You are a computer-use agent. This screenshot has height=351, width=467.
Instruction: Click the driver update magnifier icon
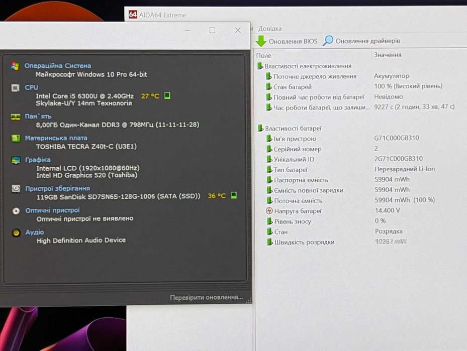[328, 41]
